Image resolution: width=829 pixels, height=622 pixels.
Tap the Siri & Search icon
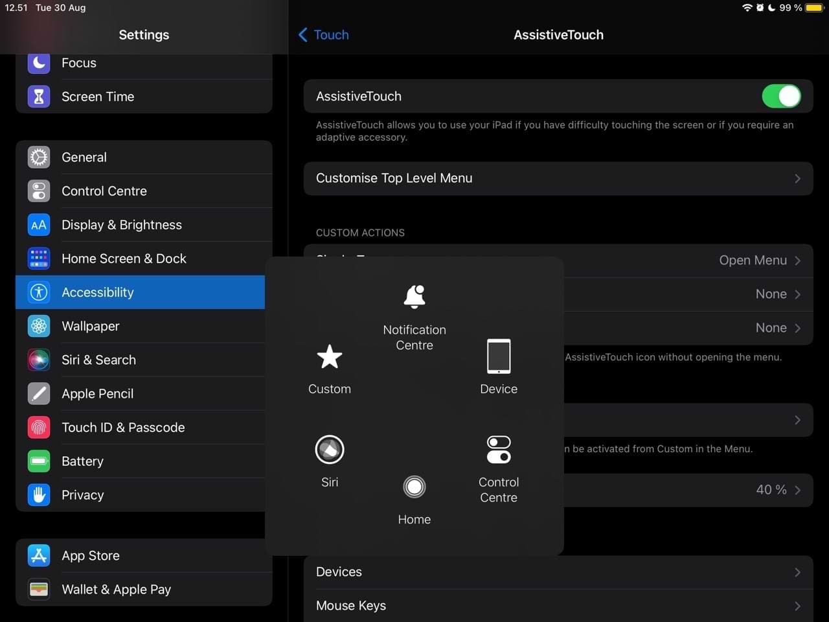pos(39,360)
